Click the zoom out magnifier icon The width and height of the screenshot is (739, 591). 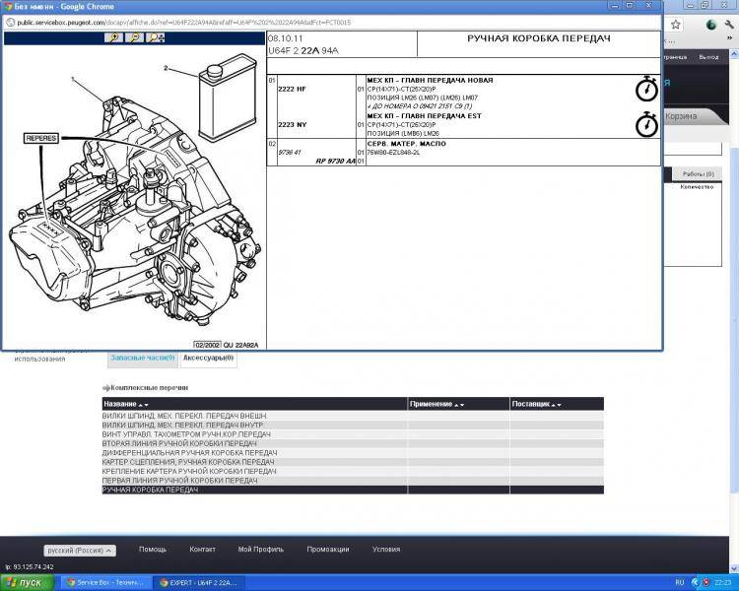coord(135,38)
